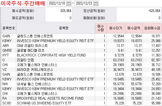Select the won amount 21,143
Image resolution: width=162 pixels, height=106 pixels.
pyautogui.click(x=156, y=98)
